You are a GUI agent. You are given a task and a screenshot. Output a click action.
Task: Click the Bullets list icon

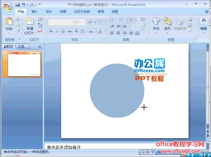tap(112, 20)
